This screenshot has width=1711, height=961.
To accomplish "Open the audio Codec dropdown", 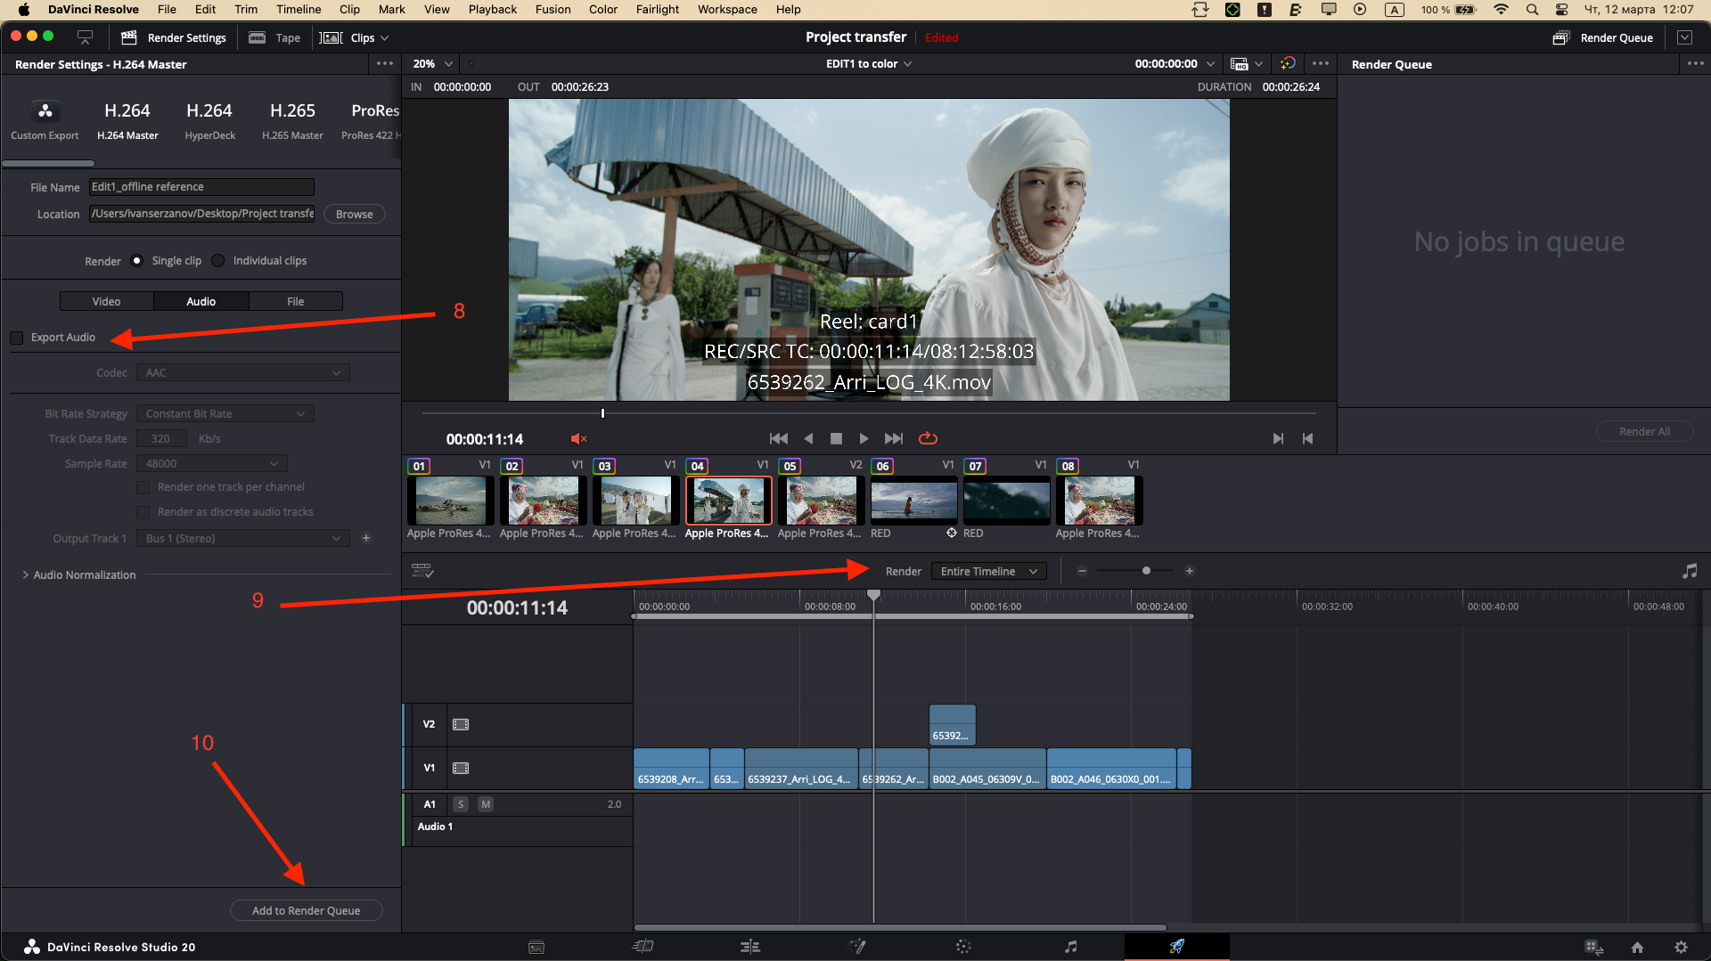I will click(242, 372).
